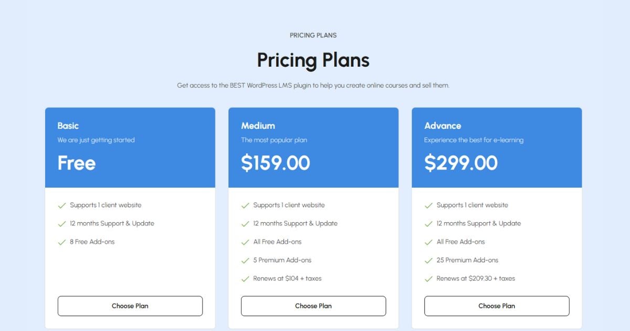Viewport: 630px width, 331px height.
Task: Click the 'Basic' plan heading
Action: click(68, 126)
